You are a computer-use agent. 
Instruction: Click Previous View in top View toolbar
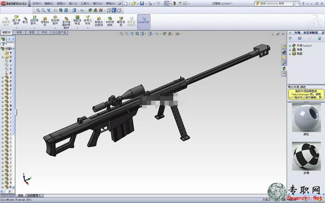click(x=49, y=10)
